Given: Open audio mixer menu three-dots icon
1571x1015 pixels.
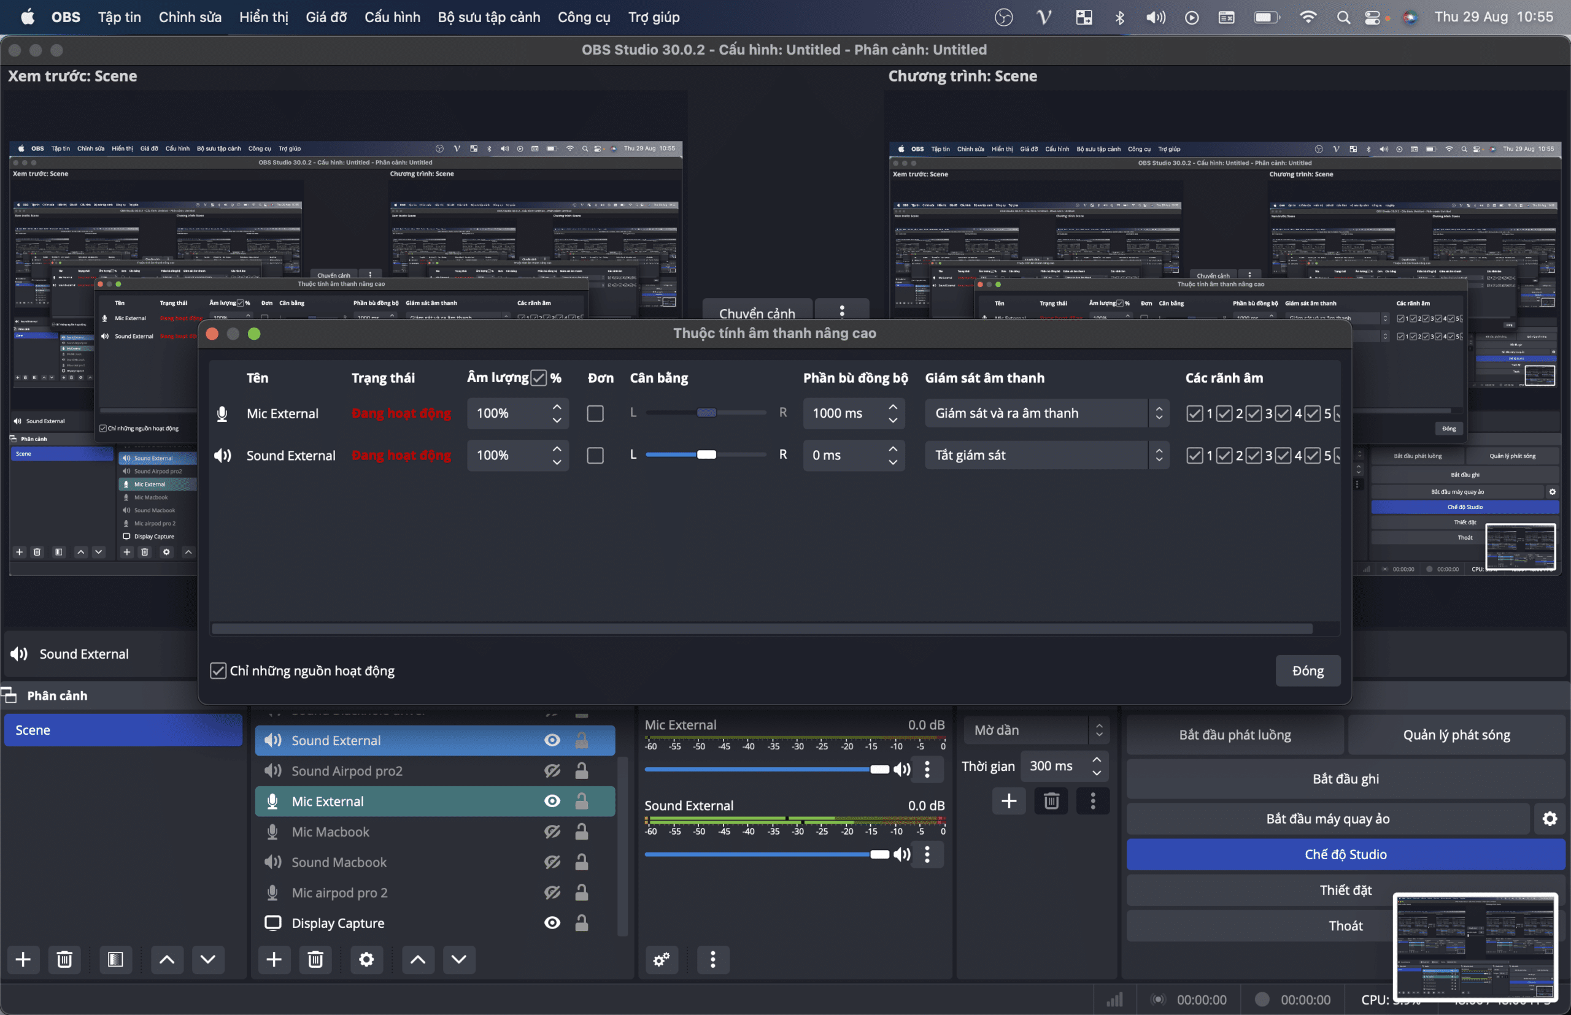Looking at the screenshot, I should click(x=713, y=959).
